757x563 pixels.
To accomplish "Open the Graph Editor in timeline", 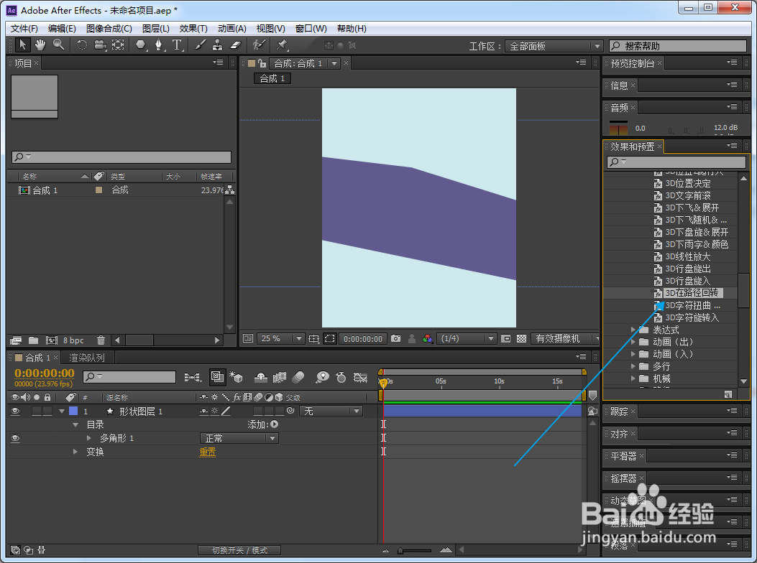I will (361, 377).
